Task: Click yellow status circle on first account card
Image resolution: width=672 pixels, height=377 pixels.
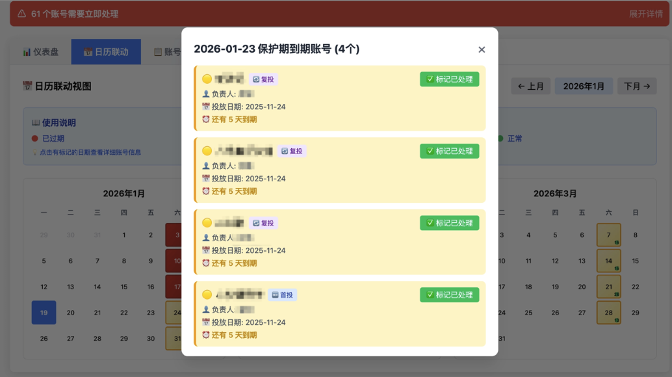Action: [x=207, y=79]
